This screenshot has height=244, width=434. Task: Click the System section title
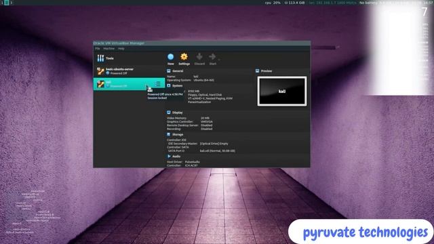point(178,86)
